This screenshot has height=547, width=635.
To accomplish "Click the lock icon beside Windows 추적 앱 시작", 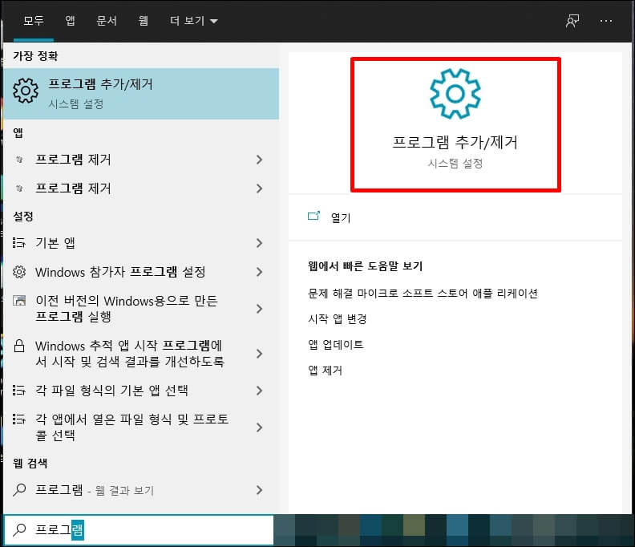I will click(x=19, y=346).
